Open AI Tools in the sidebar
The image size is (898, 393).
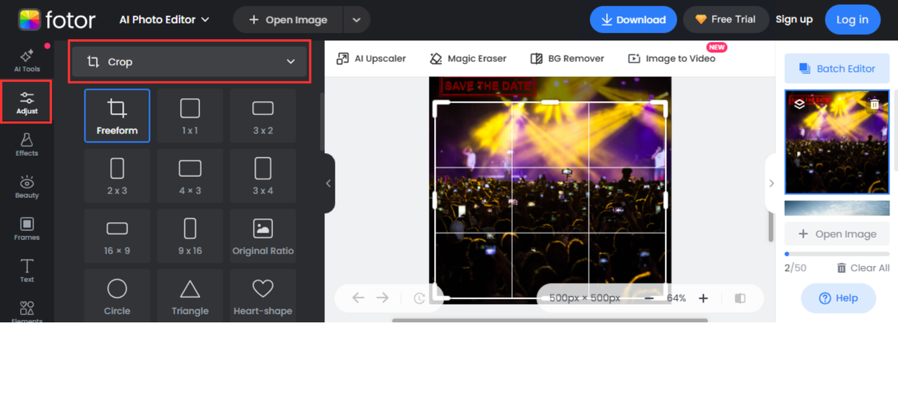pos(27,60)
